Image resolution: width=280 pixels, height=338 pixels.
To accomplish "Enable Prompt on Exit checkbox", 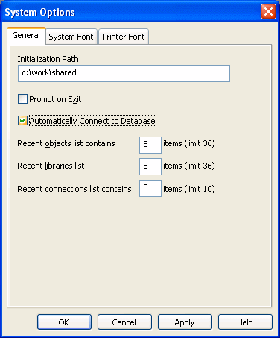I will click(x=22, y=99).
